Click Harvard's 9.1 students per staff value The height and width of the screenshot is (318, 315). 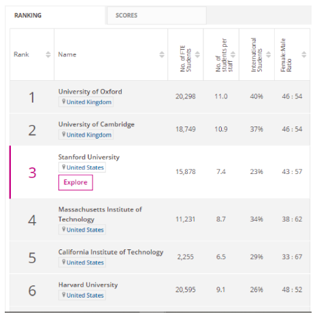tap(221, 289)
